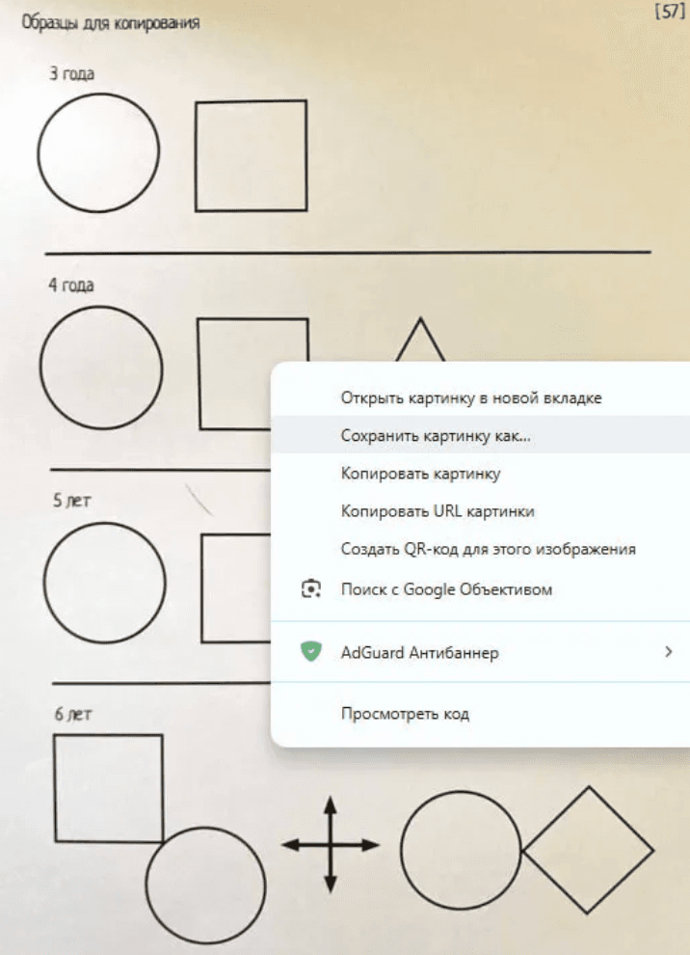
Task: Click the Google Lens camera icon
Action: click(310, 589)
